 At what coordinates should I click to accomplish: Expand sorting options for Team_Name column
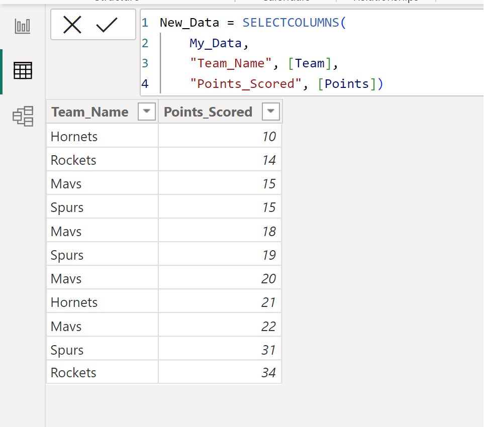[x=146, y=111]
